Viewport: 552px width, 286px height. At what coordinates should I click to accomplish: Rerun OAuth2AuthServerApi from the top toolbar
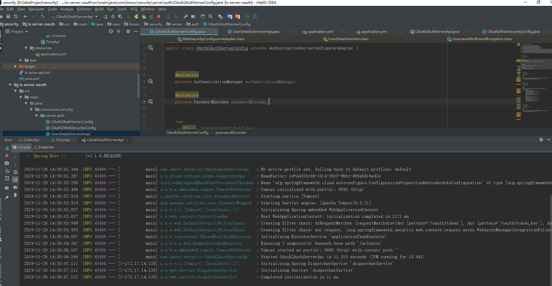(x=105, y=16)
